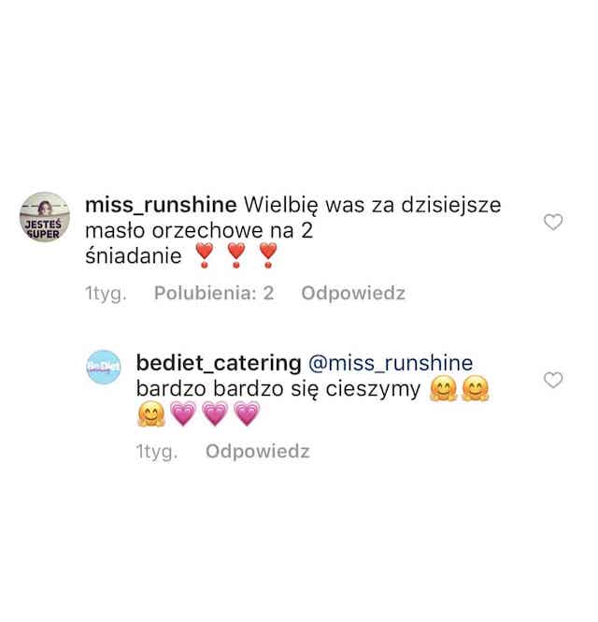Select the reply text bardzo bardzo się cieszymy

[x=278, y=389]
